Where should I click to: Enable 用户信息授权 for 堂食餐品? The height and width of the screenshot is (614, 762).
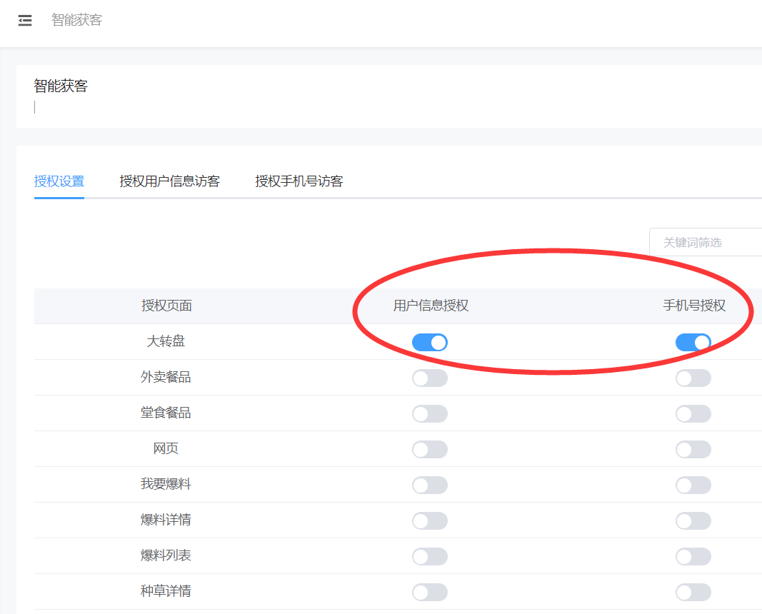point(430,414)
